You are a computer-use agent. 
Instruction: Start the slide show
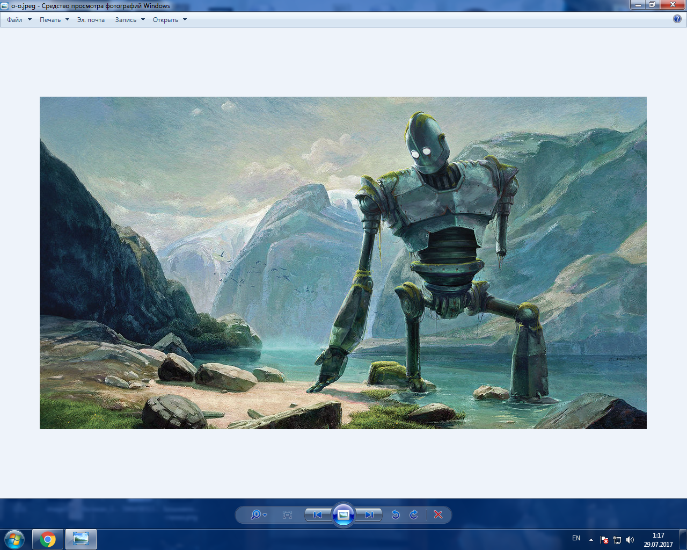(343, 515)
